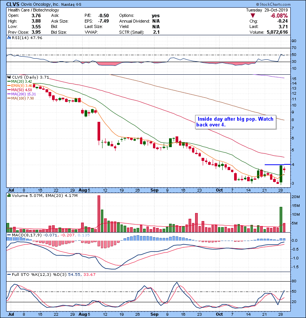The image size is (306, 318).
Task: Click the CLVS ticker symbol in the header
Action: [x=13, y=4]
